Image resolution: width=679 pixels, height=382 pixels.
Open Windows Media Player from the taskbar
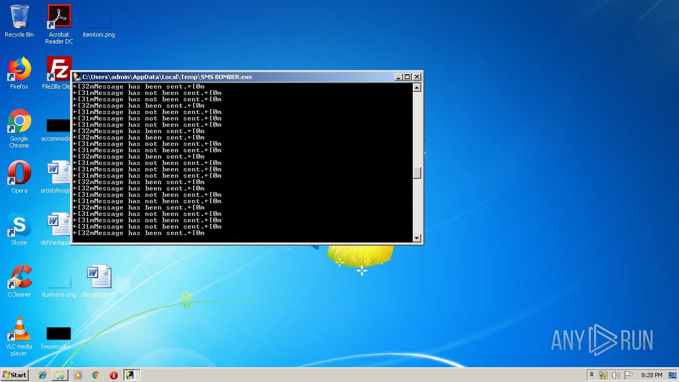(78, 375)
